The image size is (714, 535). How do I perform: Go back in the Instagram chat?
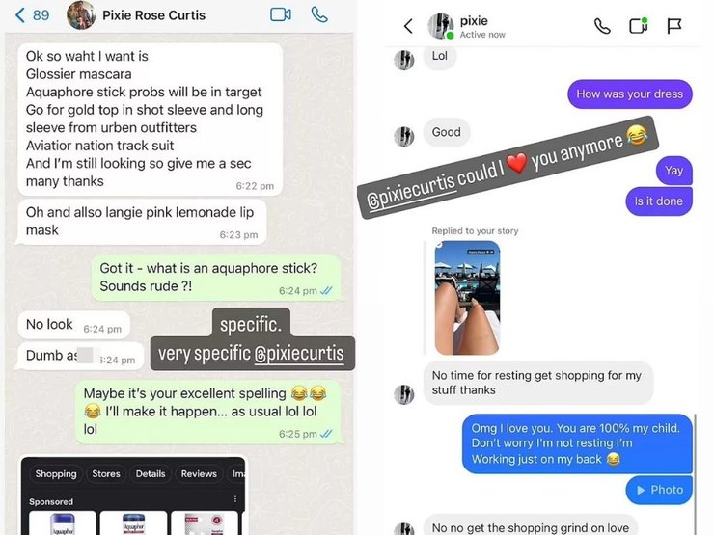point(408,26)
